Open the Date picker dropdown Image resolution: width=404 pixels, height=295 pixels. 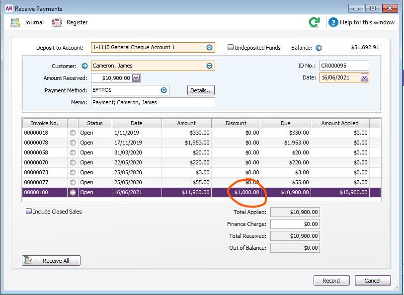[364, 77]
